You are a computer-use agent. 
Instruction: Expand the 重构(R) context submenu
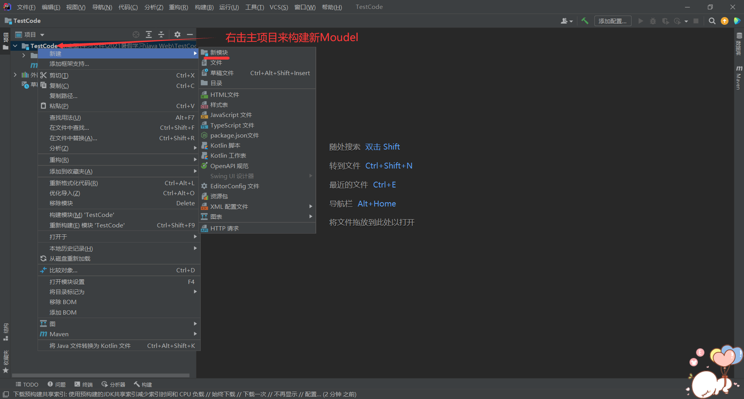click(119, 160)
